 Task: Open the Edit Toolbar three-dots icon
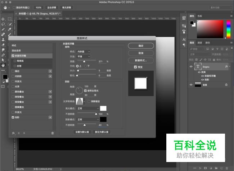[x=3, y=70]
